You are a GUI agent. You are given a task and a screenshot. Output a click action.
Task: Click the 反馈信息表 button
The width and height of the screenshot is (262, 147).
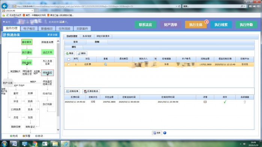coord(91,91)
